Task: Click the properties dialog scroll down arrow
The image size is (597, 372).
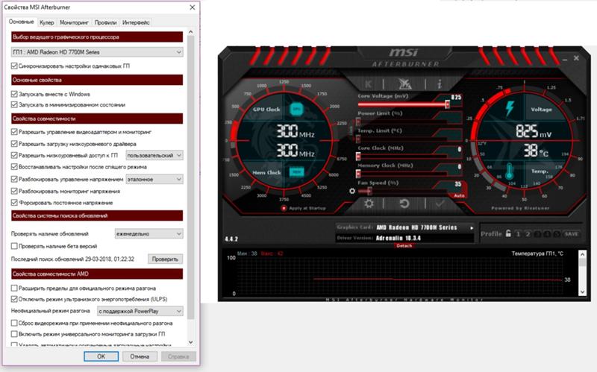Action: [191, 342]
